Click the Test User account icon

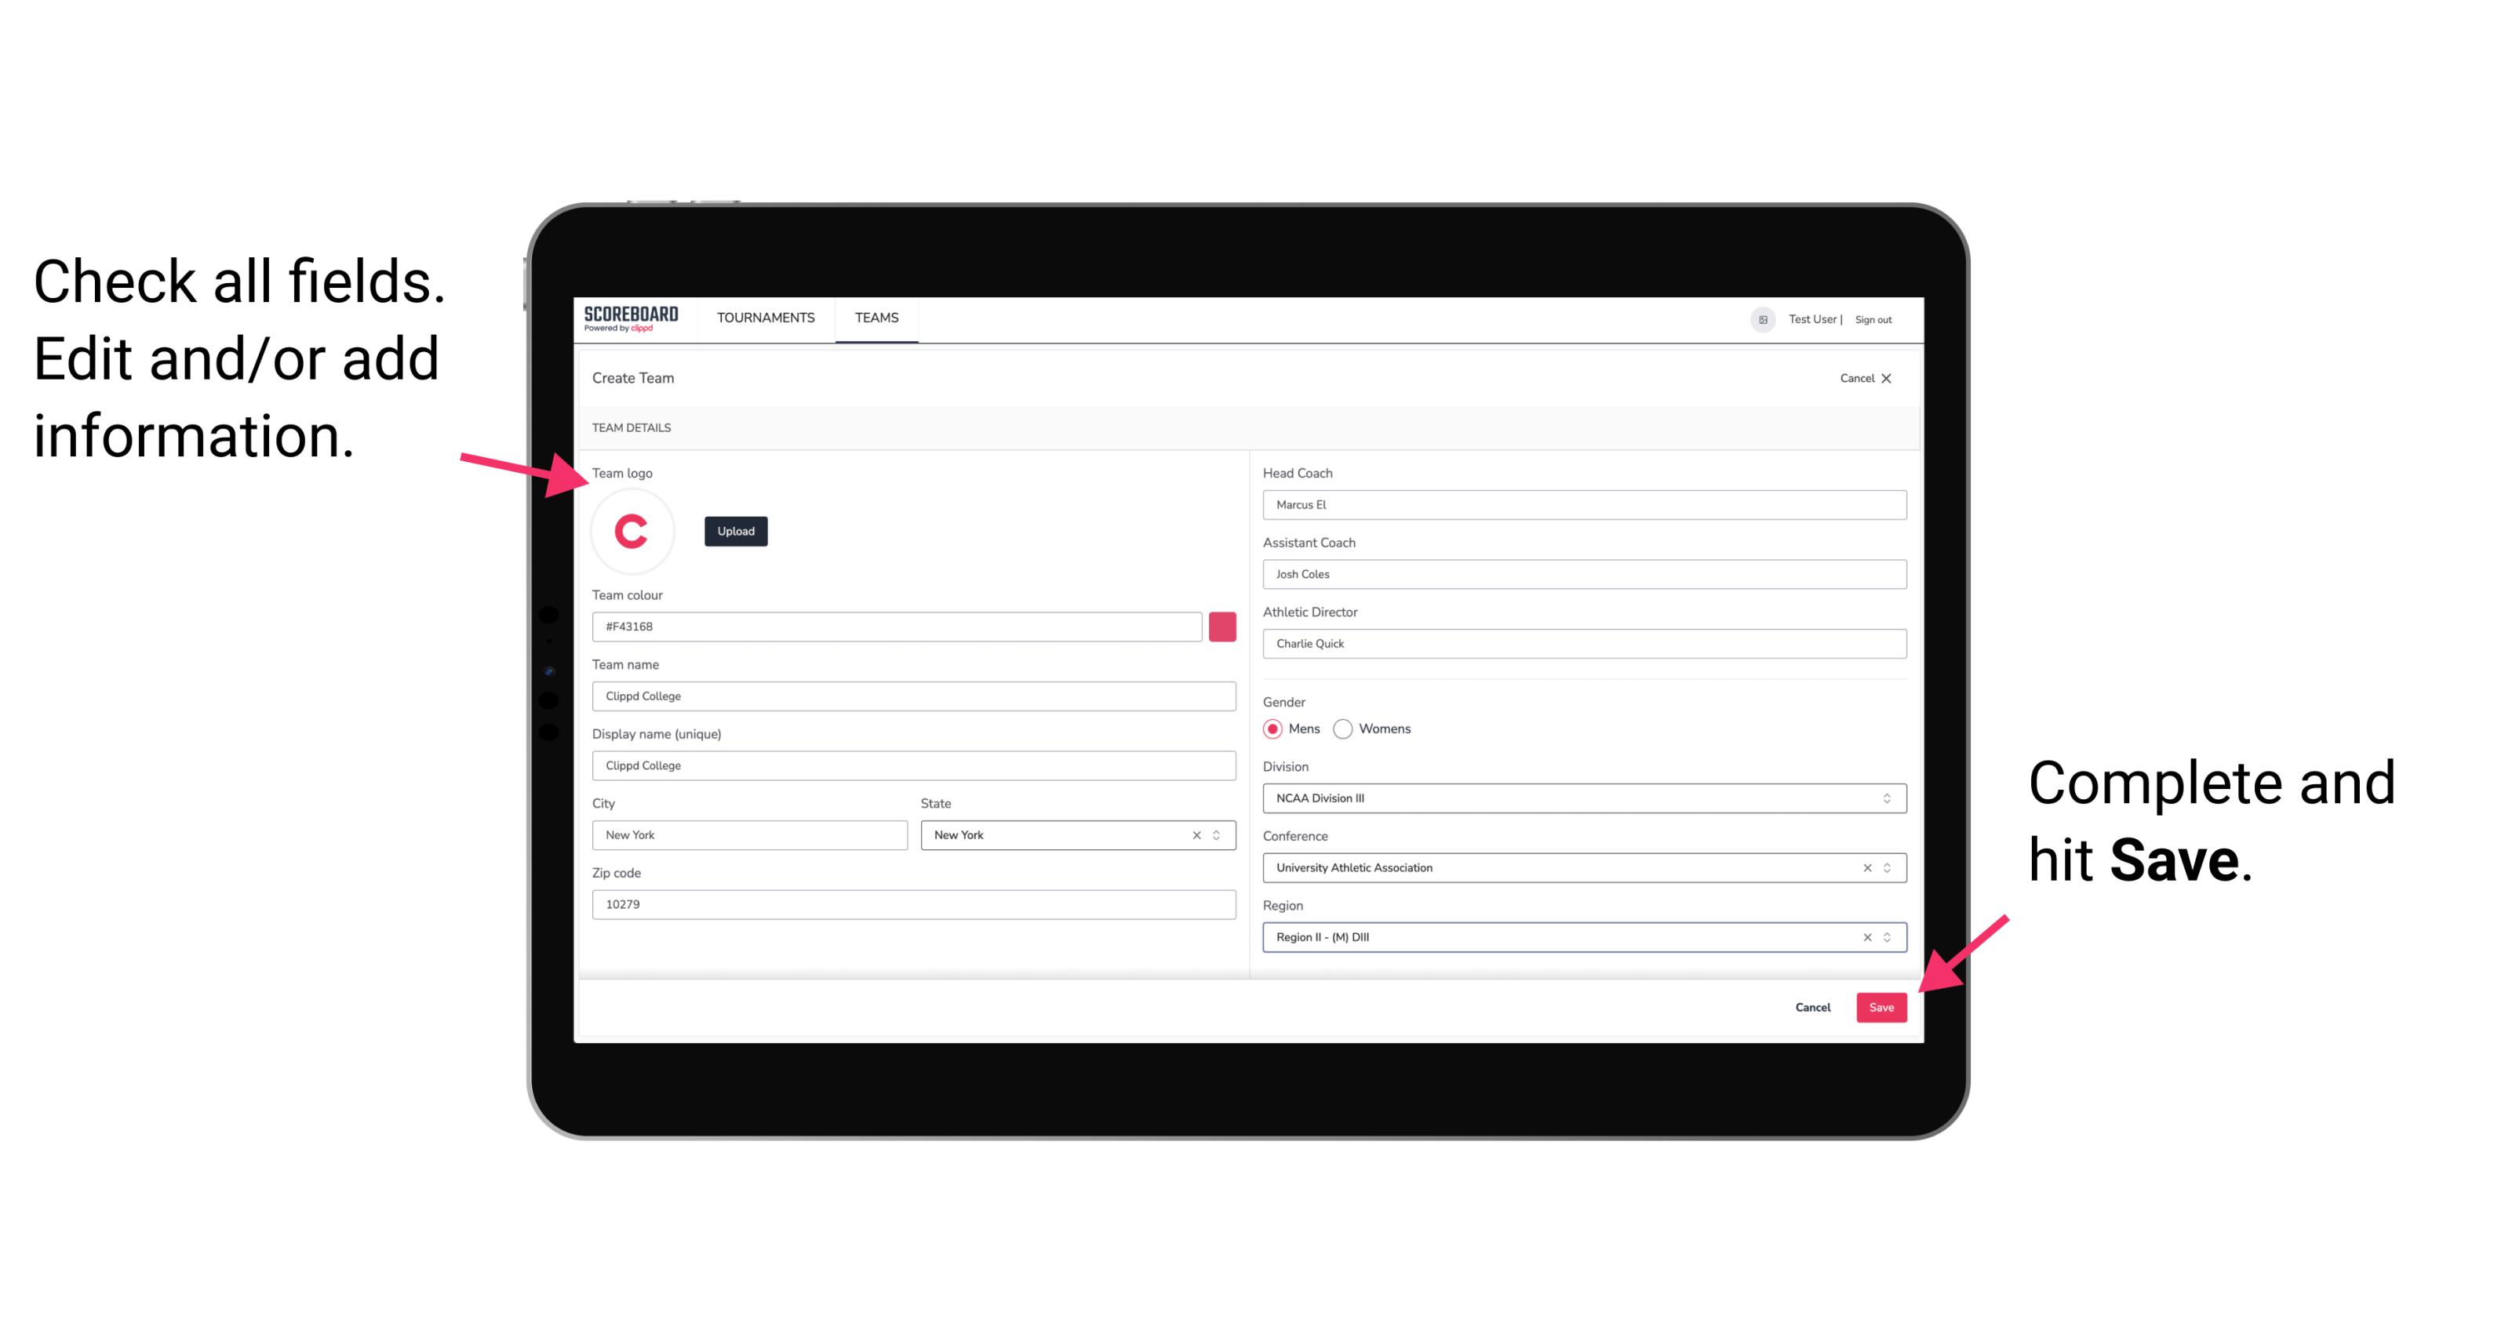1757,318
